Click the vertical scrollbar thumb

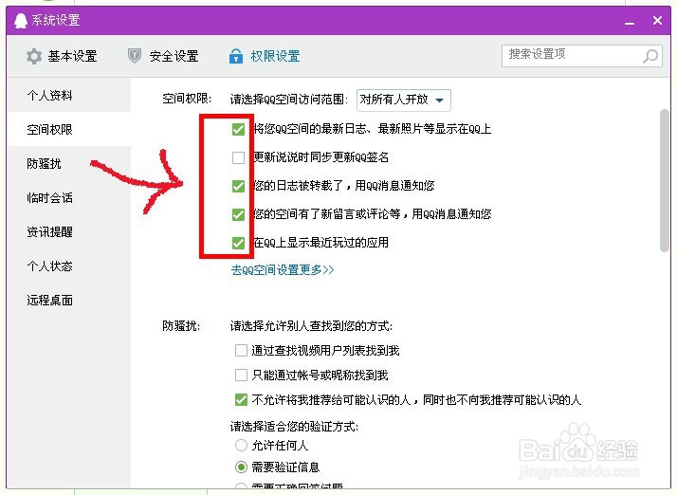pyautogui.click(x=664, y=180)
